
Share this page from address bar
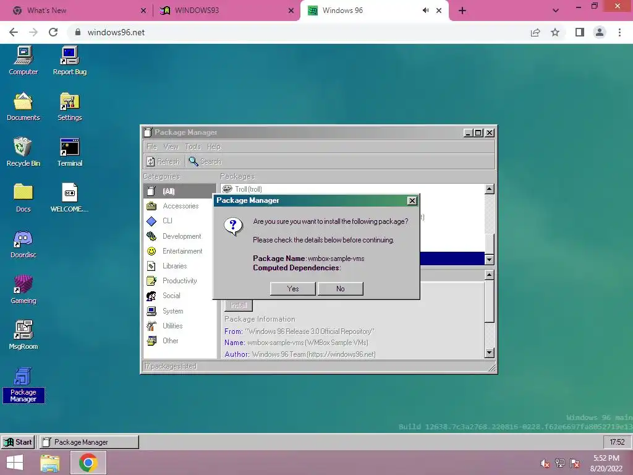click(x=535, y=32)
